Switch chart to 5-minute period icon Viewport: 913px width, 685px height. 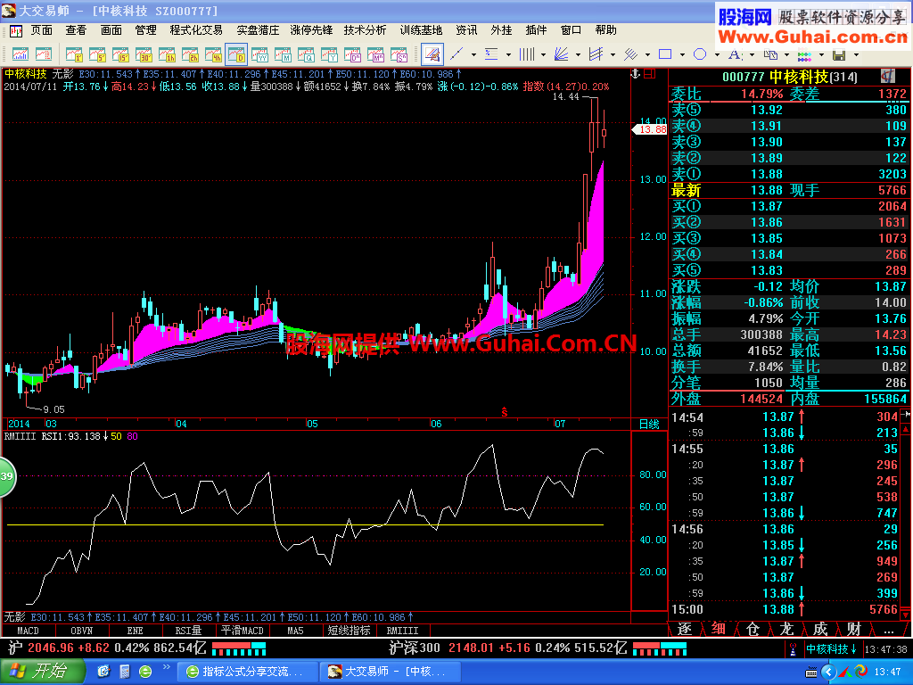point(97,54)
